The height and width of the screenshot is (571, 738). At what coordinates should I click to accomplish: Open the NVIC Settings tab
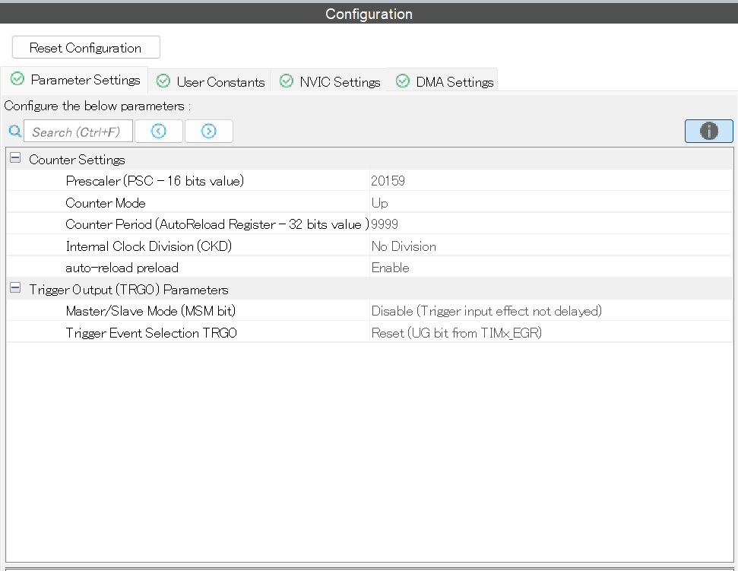340,82
